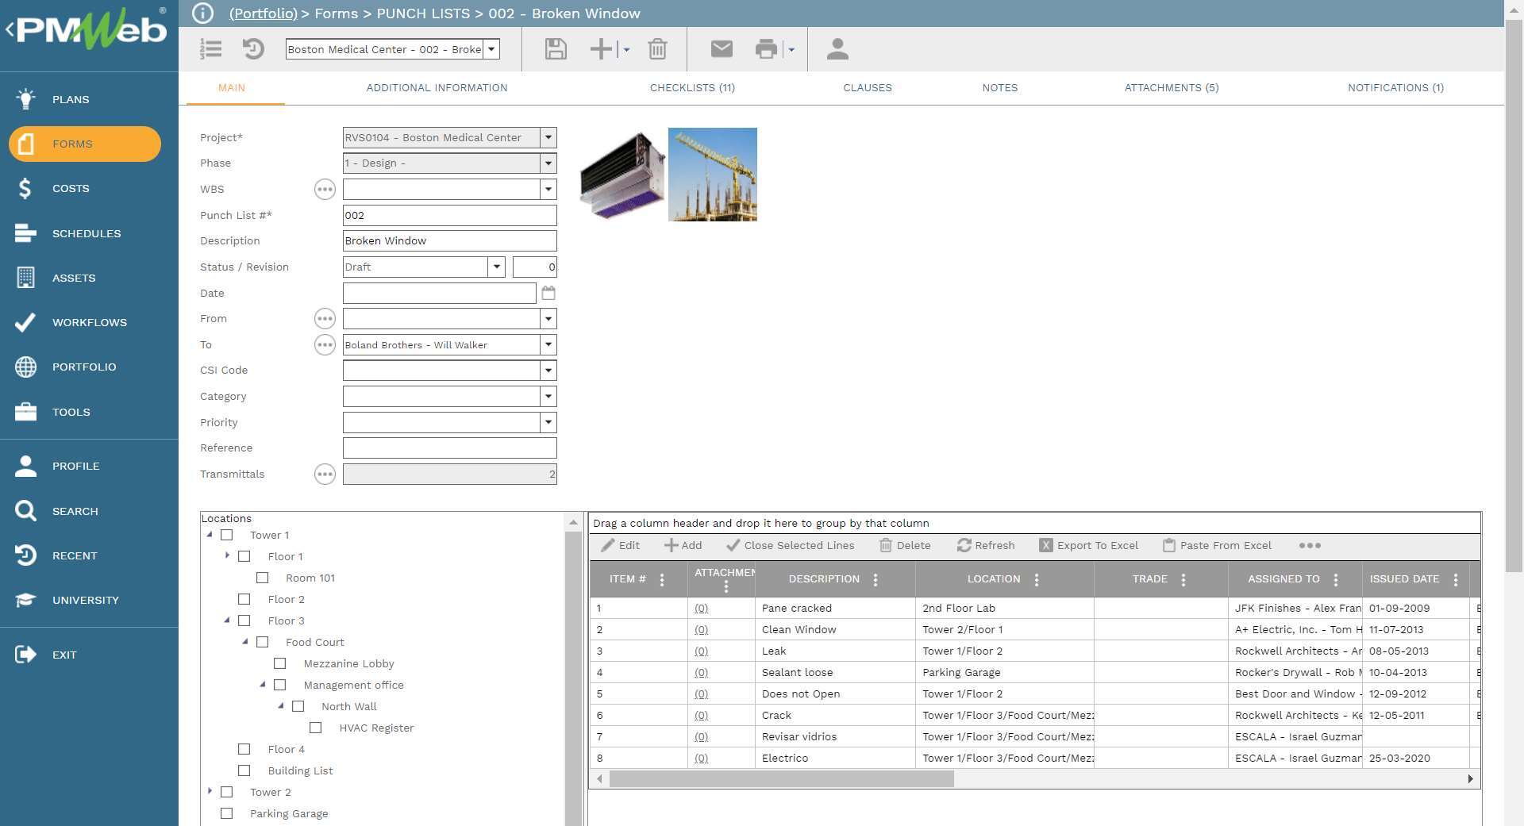This screenshot has height=826, width=1524.
Task: Click into the Description input field
Action: point(449,240)
